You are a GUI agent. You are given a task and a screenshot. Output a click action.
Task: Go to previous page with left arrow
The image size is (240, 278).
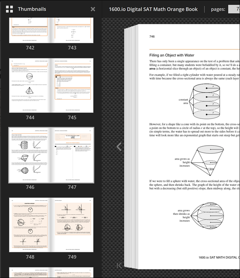click(x=119, y=146)
